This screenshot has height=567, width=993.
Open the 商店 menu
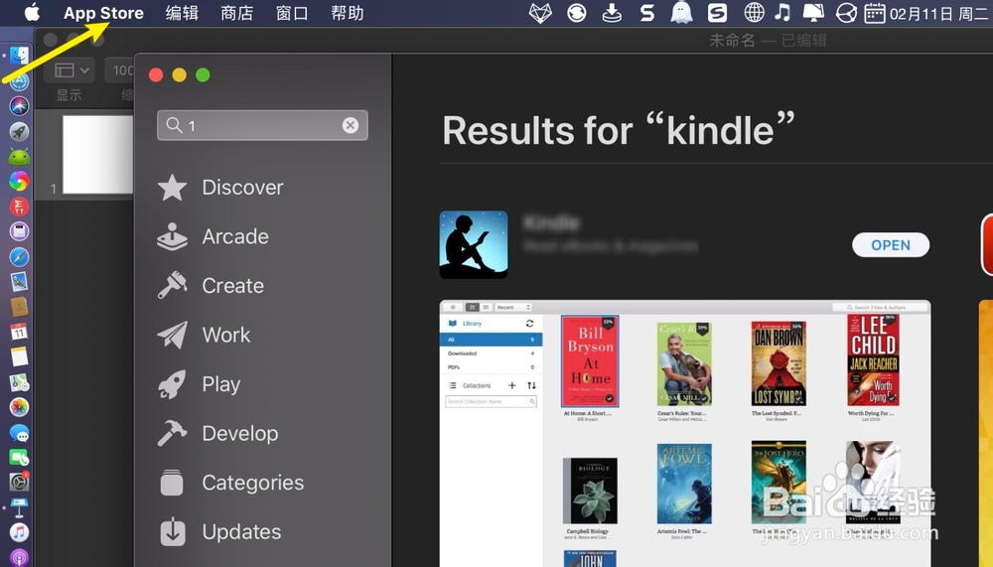pos(237,13)
